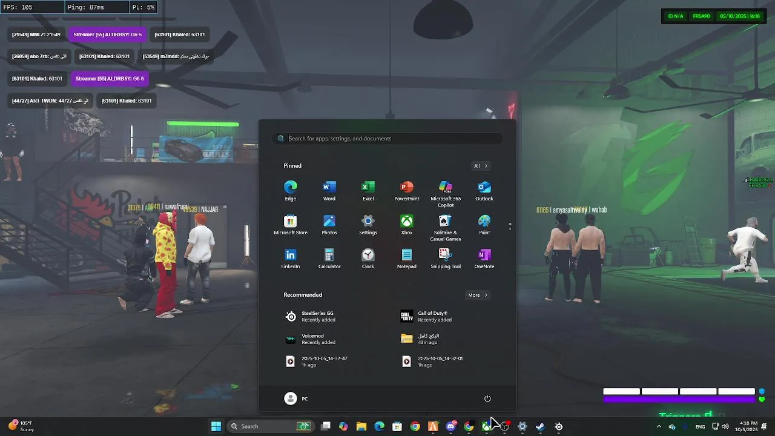Show hidden system tray icons
The width and height of the screenshot is (775, 436).
659,426
